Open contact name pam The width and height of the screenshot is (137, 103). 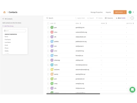coord(55,79)
